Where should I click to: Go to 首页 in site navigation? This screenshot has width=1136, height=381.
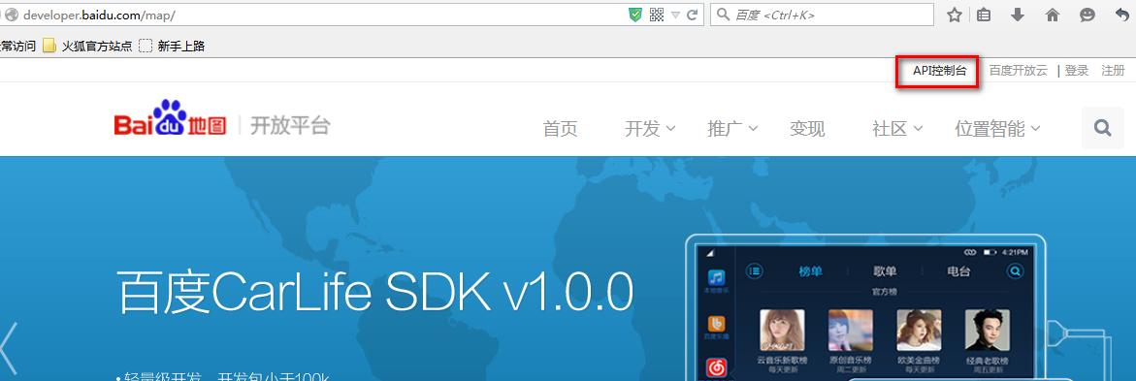point(560,129)
